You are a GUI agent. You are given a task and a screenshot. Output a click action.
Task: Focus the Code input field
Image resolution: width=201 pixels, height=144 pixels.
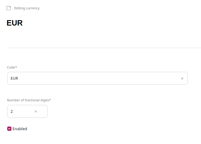pos(90,78)
